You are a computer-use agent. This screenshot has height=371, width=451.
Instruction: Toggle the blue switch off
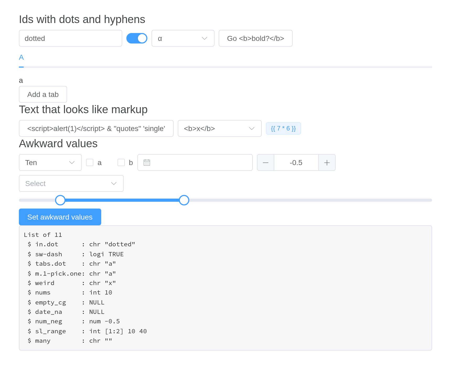[137, 38]
